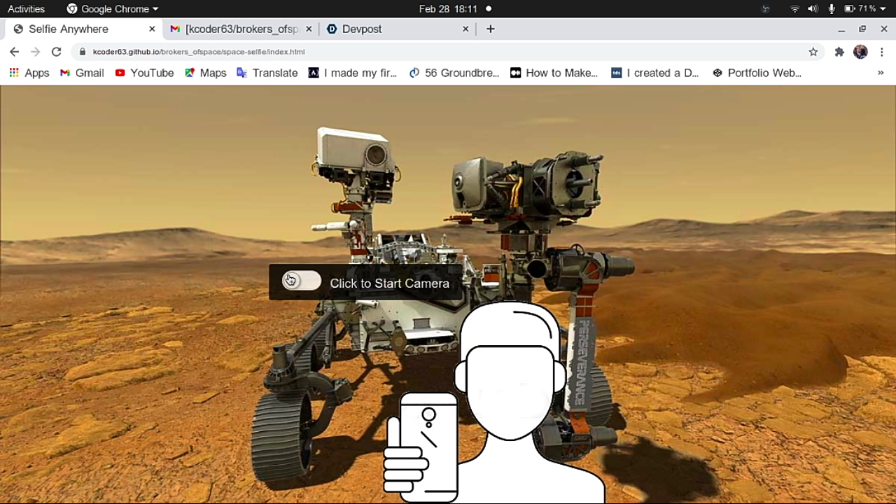Click the address bar URL

click(199, 52)
